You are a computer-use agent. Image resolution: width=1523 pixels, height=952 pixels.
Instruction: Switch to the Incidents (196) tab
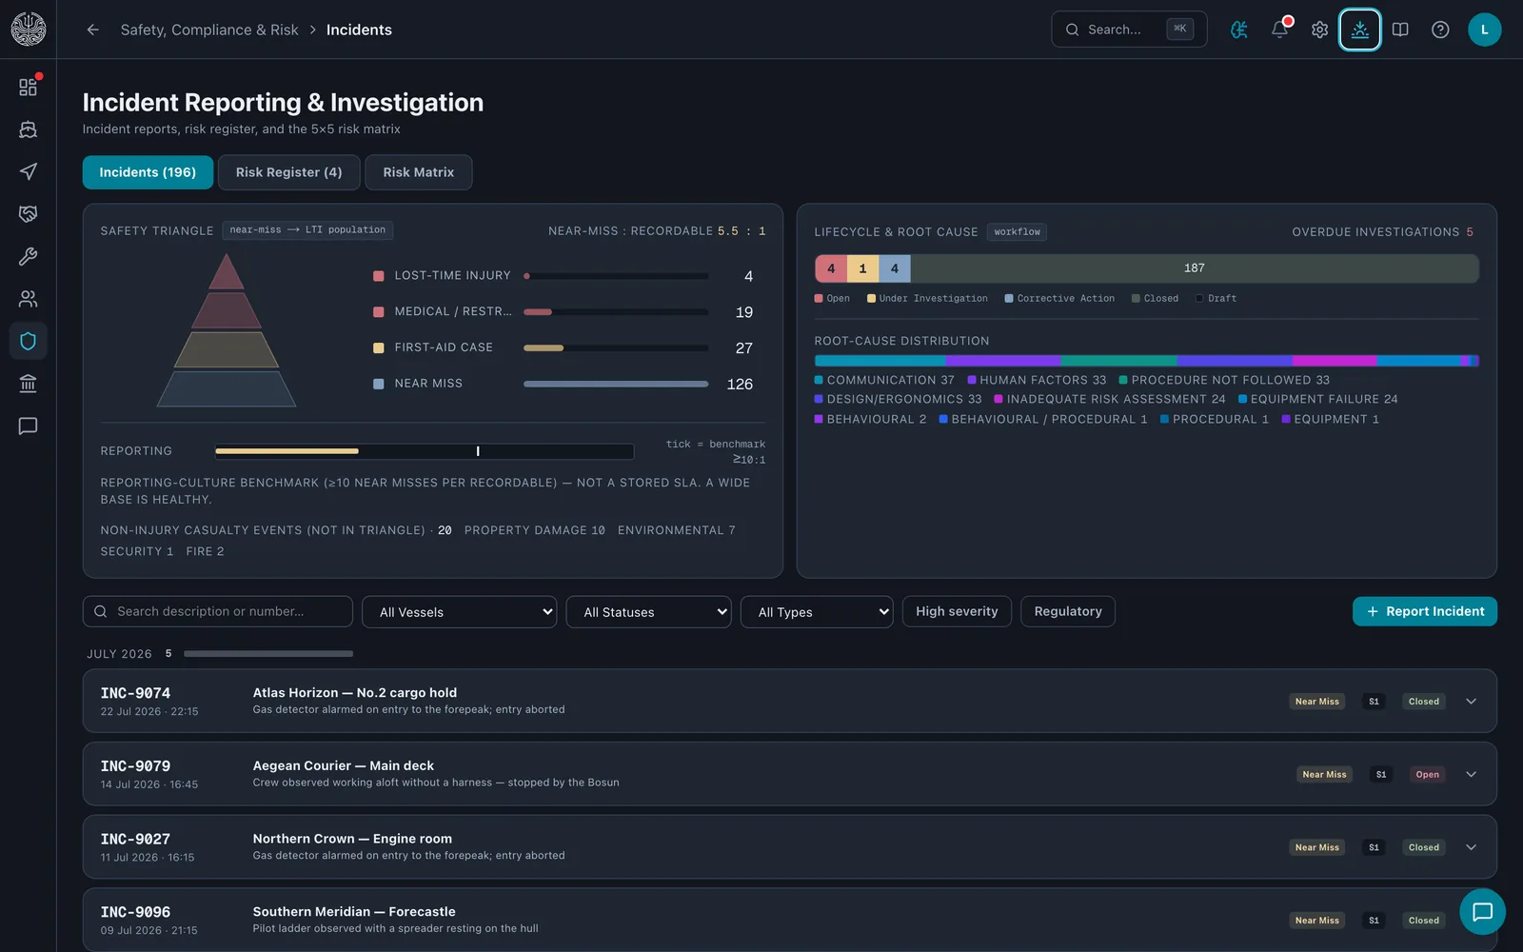148,172
